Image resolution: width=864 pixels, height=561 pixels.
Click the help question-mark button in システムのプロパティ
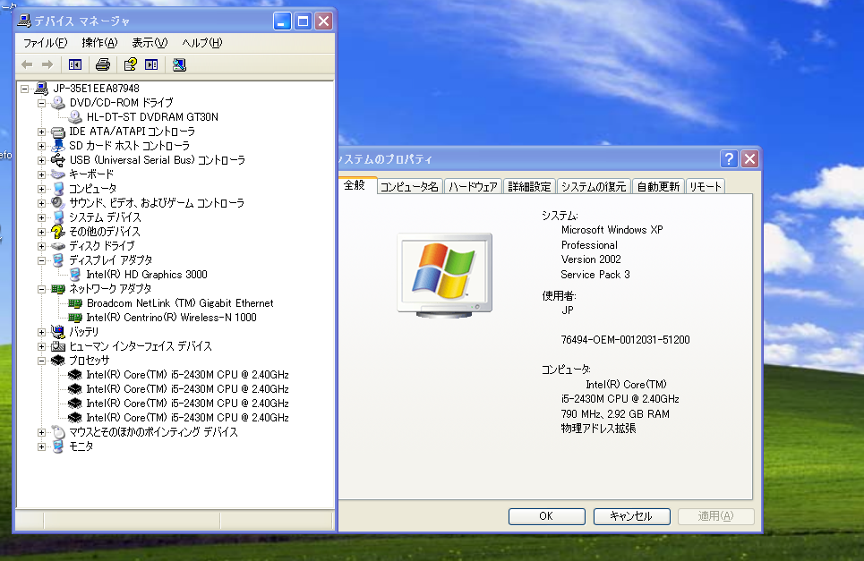point(729,159)
